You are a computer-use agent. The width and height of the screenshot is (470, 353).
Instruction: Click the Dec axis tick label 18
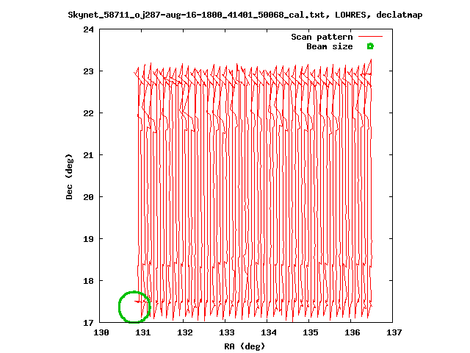pyautogui.click(x=88, y=281)
